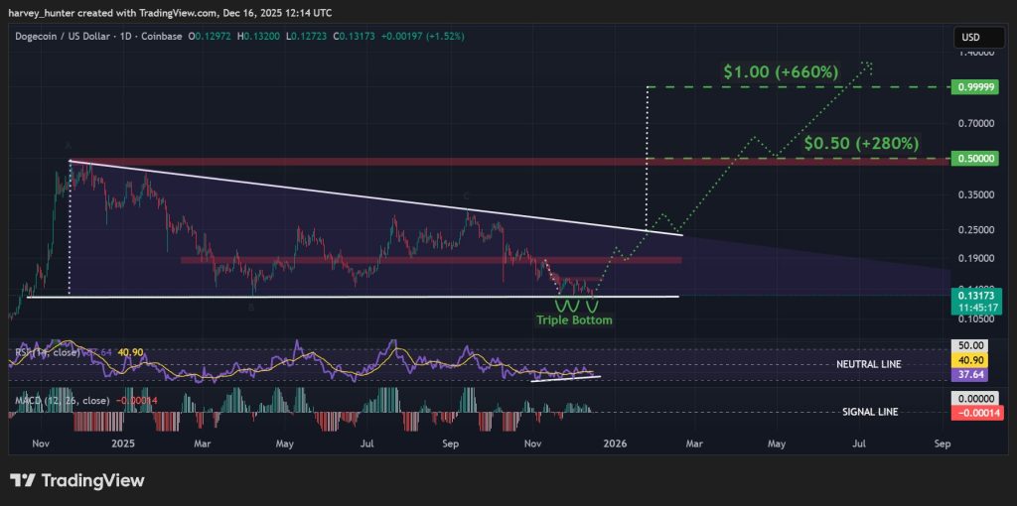Click the 0.50000 target price tag
Viewport: 1017px width, 506px height.
click(972, 158)
